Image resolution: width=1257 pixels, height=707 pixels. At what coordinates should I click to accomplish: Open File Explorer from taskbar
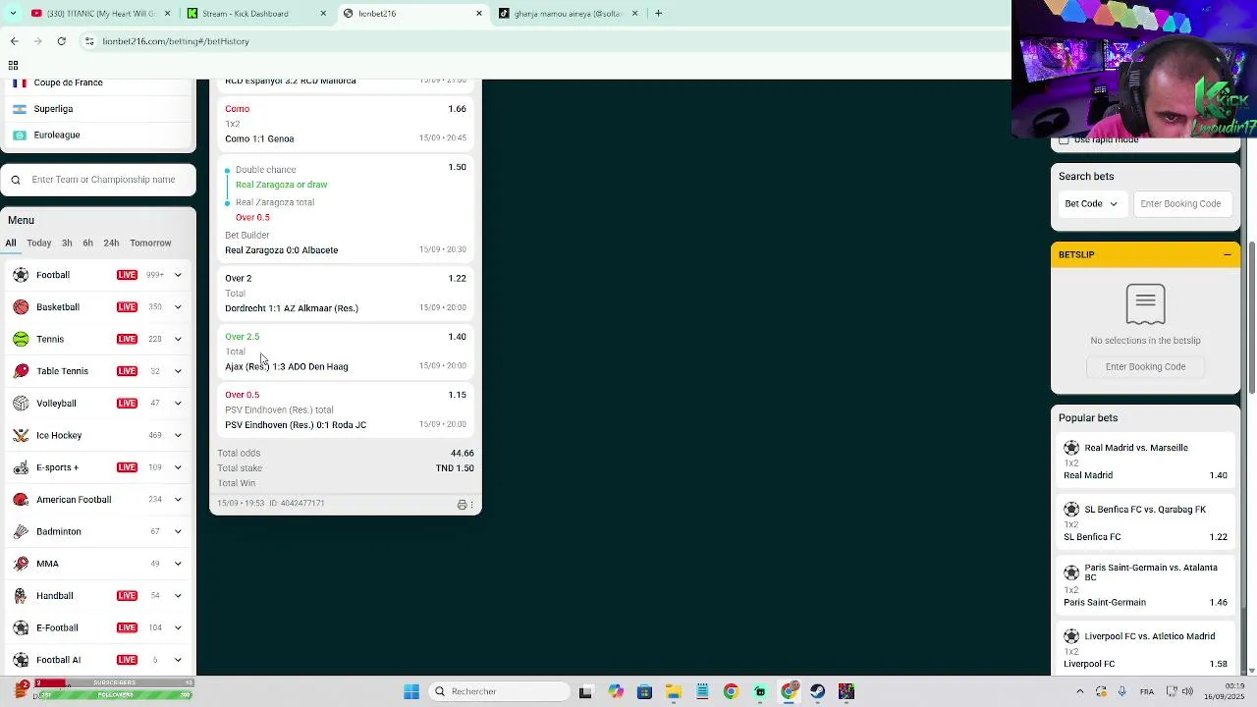tap(673, 691)
